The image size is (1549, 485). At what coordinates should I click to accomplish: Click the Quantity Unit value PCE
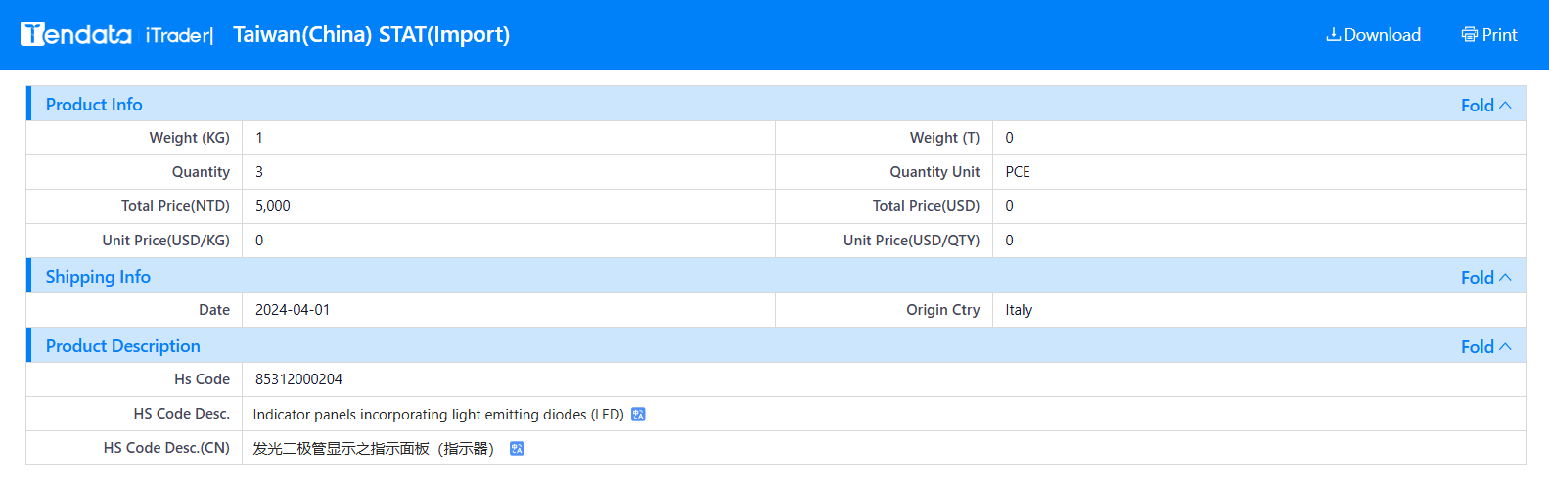pos(1018,172)
